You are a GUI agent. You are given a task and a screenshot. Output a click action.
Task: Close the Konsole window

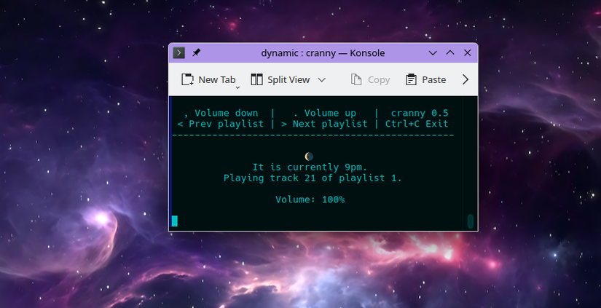click(468, 52)
